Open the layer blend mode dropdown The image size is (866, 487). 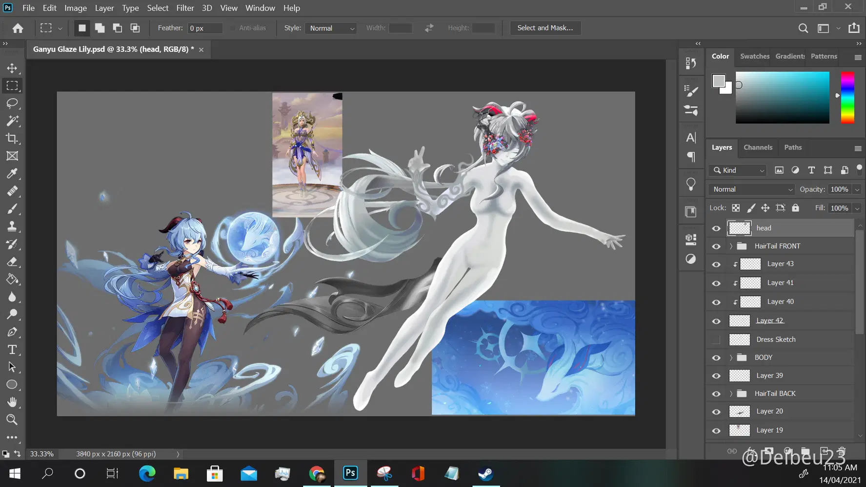(x=752, y=189)
